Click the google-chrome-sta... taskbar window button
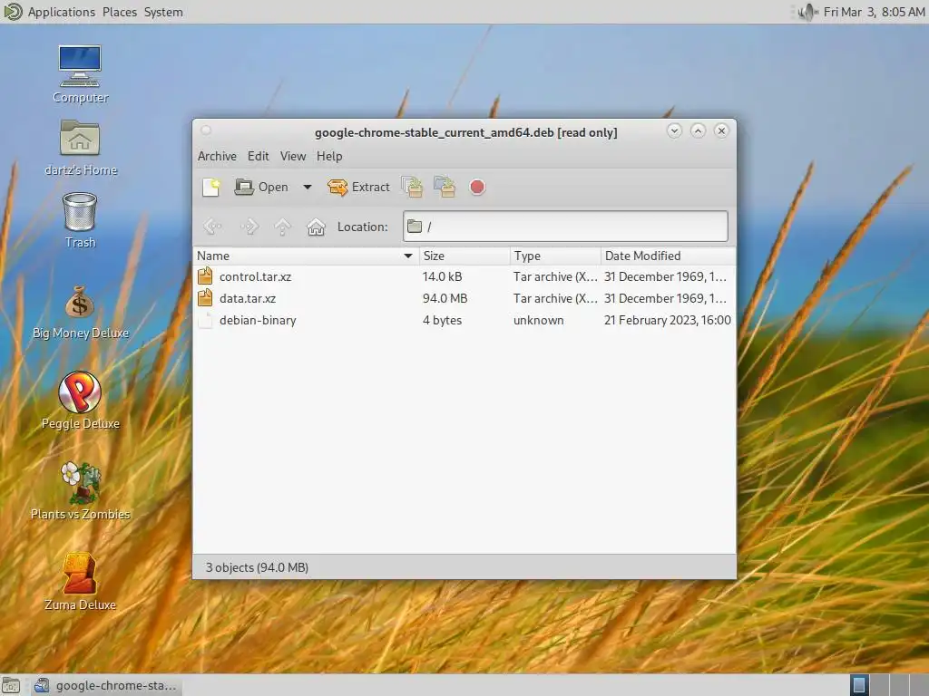 click(105, 685)
